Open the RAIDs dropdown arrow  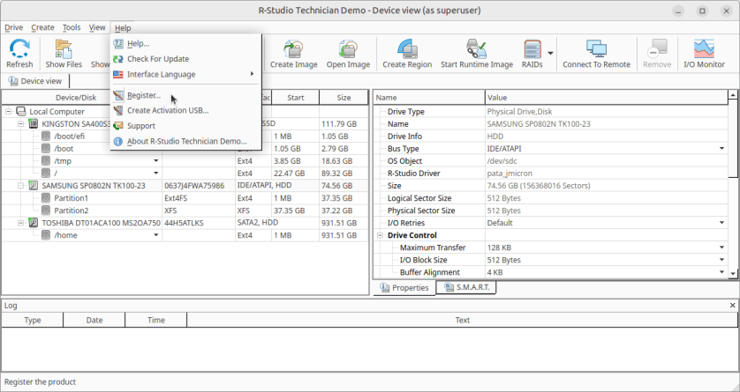551,53
